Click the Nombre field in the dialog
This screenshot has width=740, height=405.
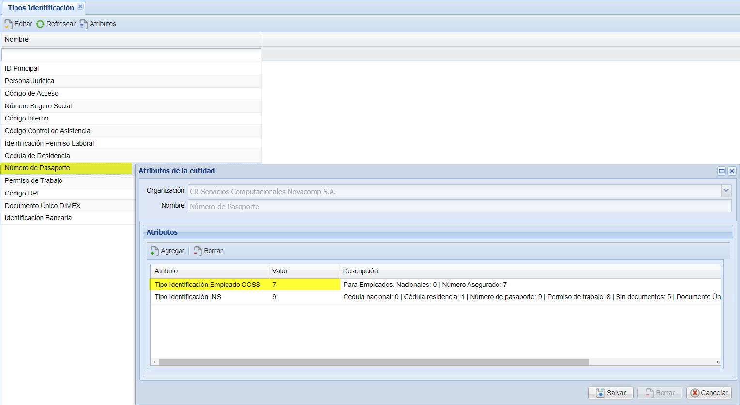(x=460, y=206)
